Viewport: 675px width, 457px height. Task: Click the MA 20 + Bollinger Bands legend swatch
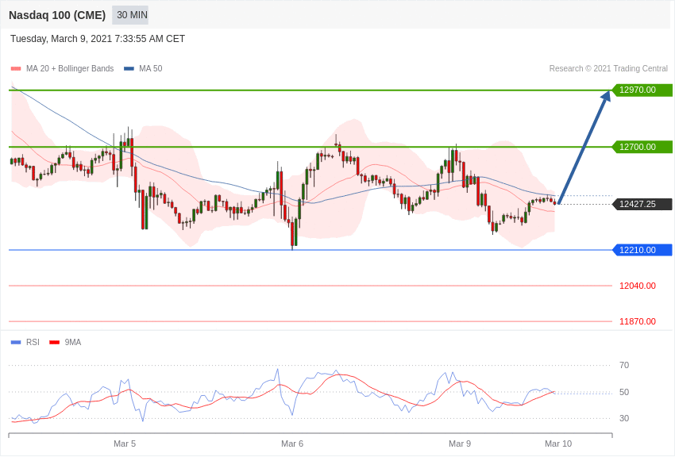coord(16,68)
